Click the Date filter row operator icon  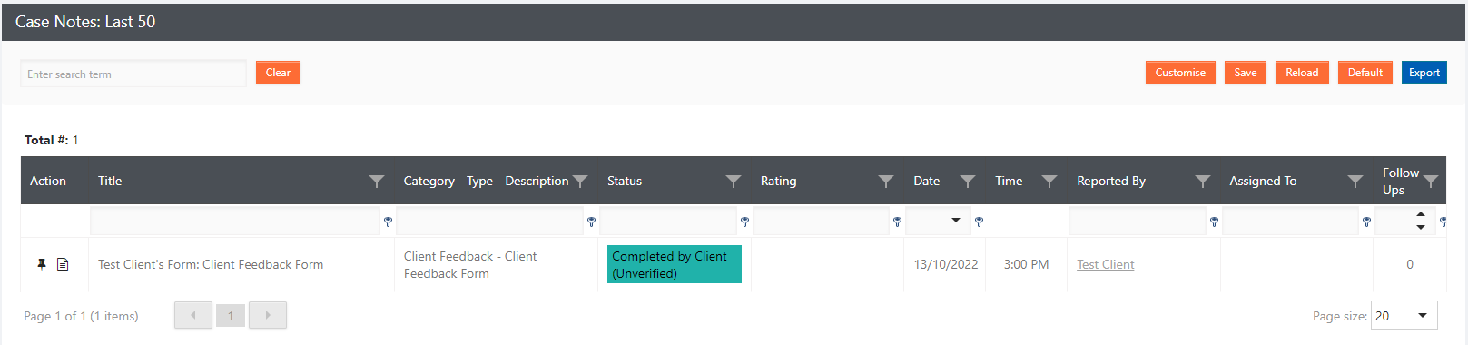(979, 222)
